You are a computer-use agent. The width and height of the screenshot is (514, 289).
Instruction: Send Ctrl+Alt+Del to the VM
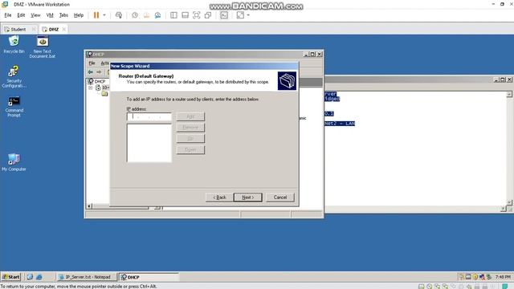pos(119,15)
